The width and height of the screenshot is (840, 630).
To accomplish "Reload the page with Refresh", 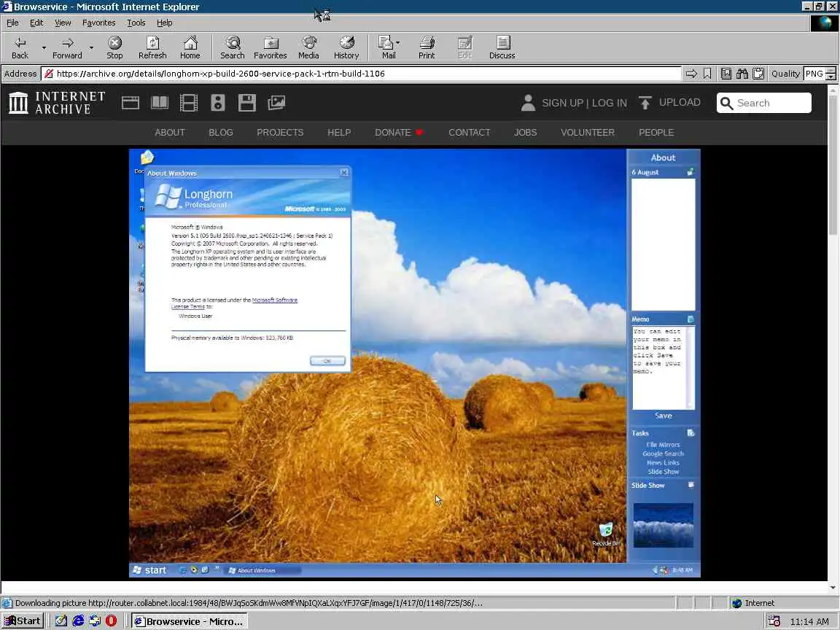I will (x=152, y=47).
